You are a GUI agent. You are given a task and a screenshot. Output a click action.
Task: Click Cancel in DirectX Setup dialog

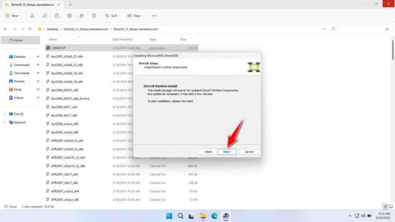click(x=249, y=152)
